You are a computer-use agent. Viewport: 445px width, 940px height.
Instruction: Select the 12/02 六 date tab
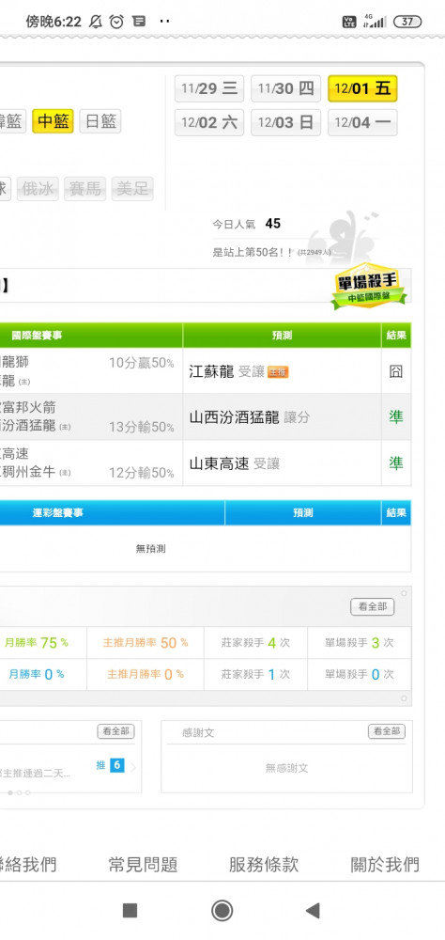(209, 123)
